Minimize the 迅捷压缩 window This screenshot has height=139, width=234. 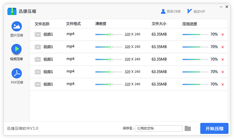(x=221, y=7)
